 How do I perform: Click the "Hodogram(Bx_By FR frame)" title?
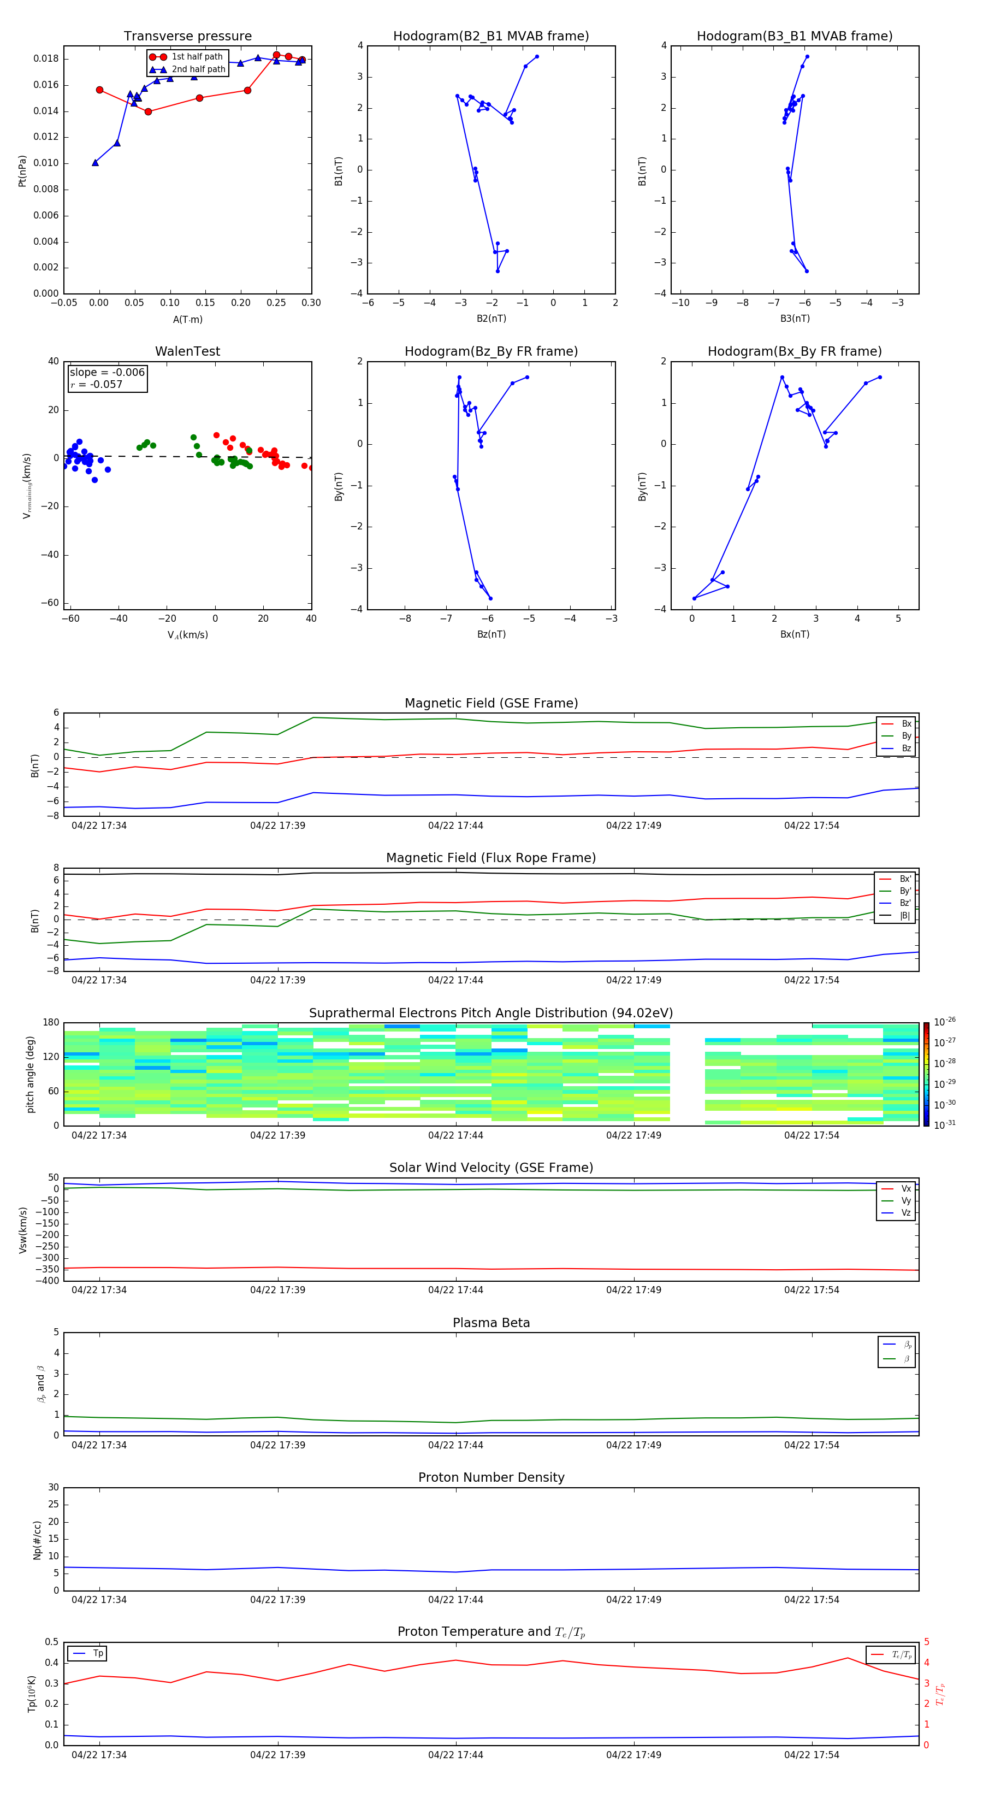click(795, 351)
